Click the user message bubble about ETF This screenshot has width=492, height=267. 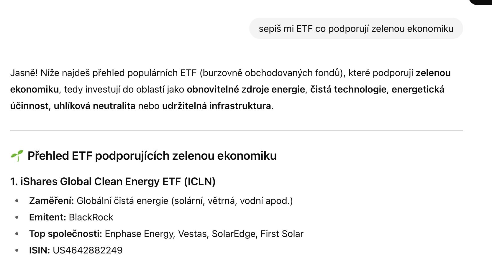[x=356, y=29]
